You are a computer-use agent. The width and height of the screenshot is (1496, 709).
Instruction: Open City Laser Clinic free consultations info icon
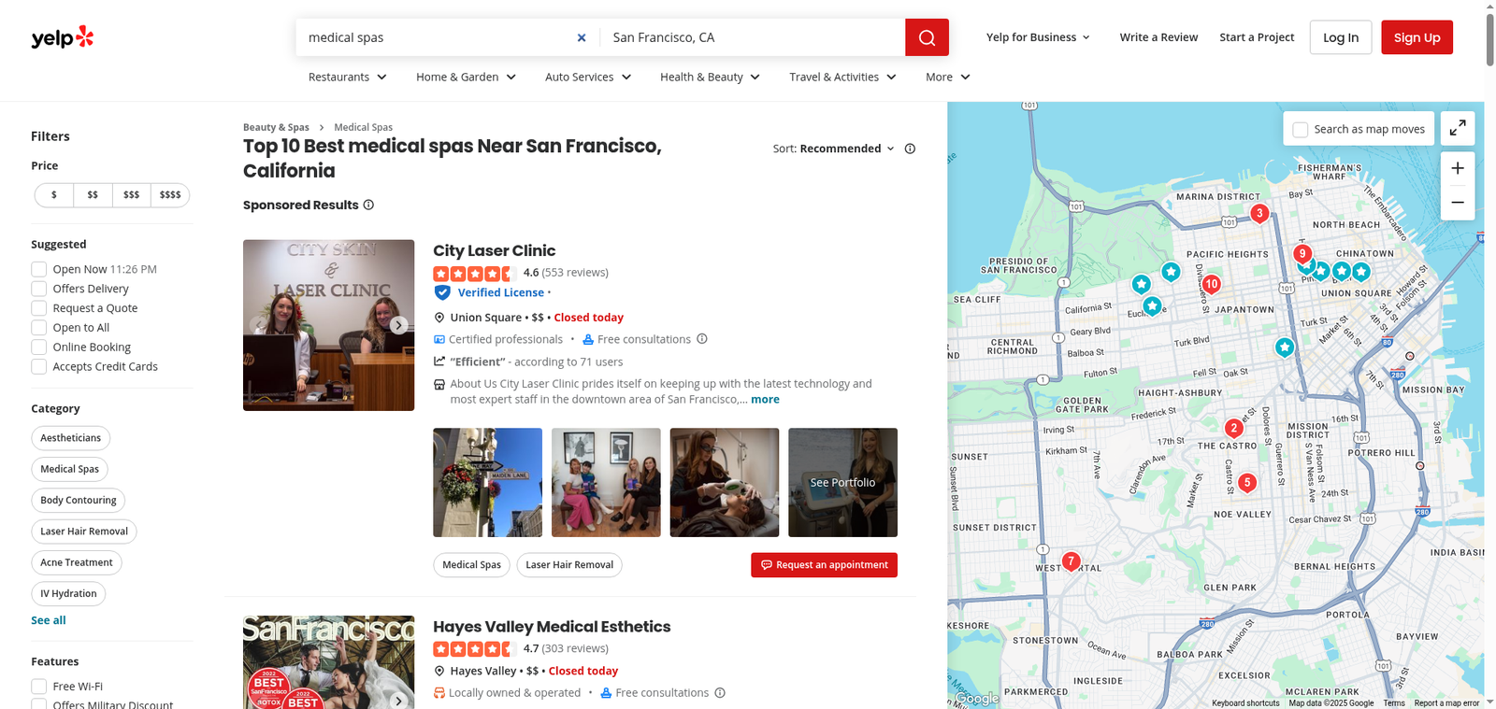pos(702,339)
